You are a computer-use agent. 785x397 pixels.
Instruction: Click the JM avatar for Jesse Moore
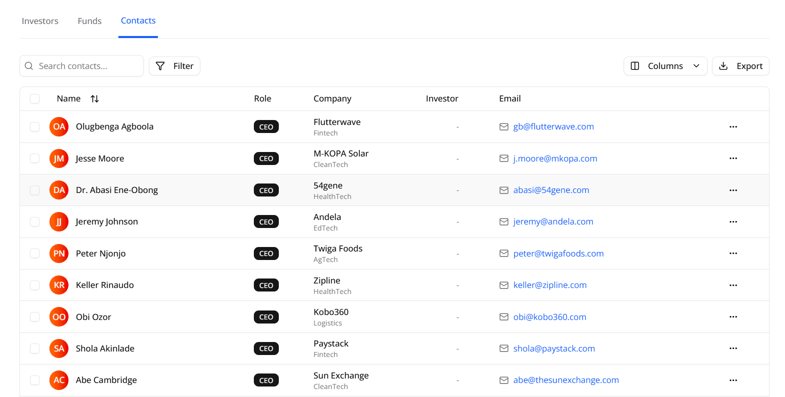(59, 158)
